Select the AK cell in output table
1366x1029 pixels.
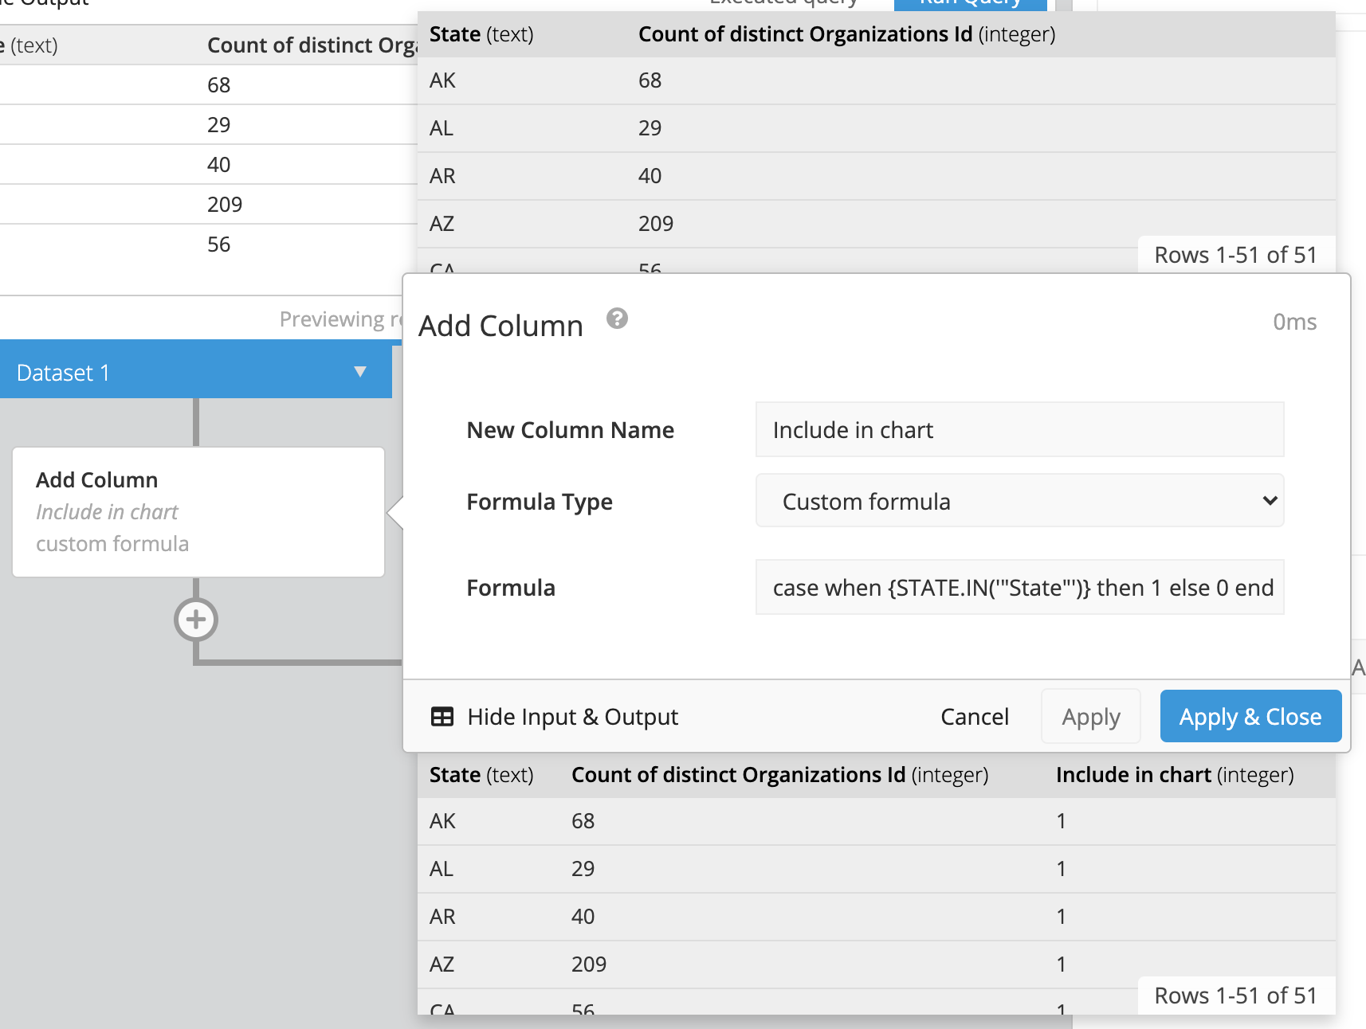(x=442, y=821)
